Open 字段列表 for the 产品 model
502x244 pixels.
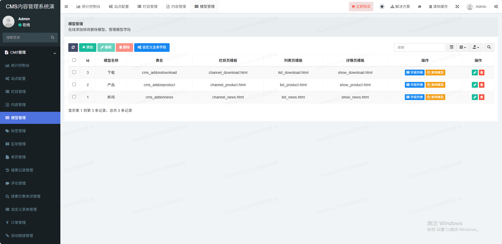point(414,85)
